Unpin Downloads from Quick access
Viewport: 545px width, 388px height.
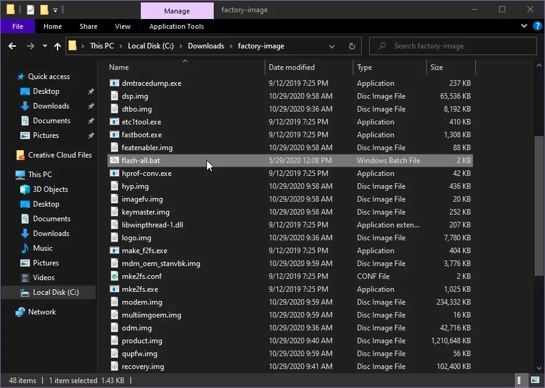tap(90, 106)
